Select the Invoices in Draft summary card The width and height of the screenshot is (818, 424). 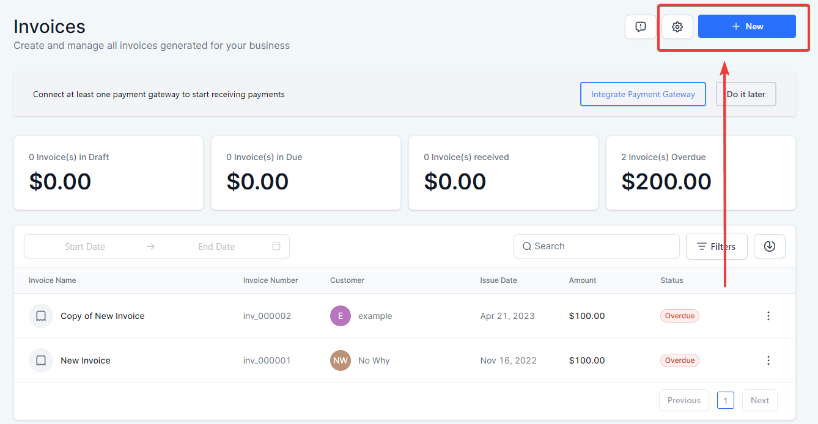[108, 173]
